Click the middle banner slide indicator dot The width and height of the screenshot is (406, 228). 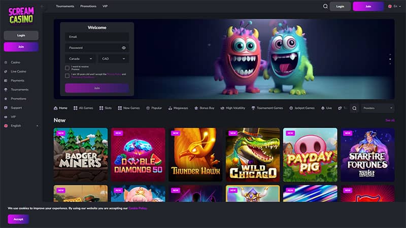click(390, 59)
